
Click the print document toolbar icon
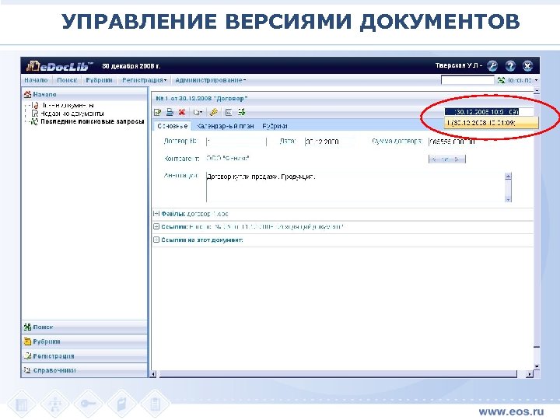pos(170,112)
